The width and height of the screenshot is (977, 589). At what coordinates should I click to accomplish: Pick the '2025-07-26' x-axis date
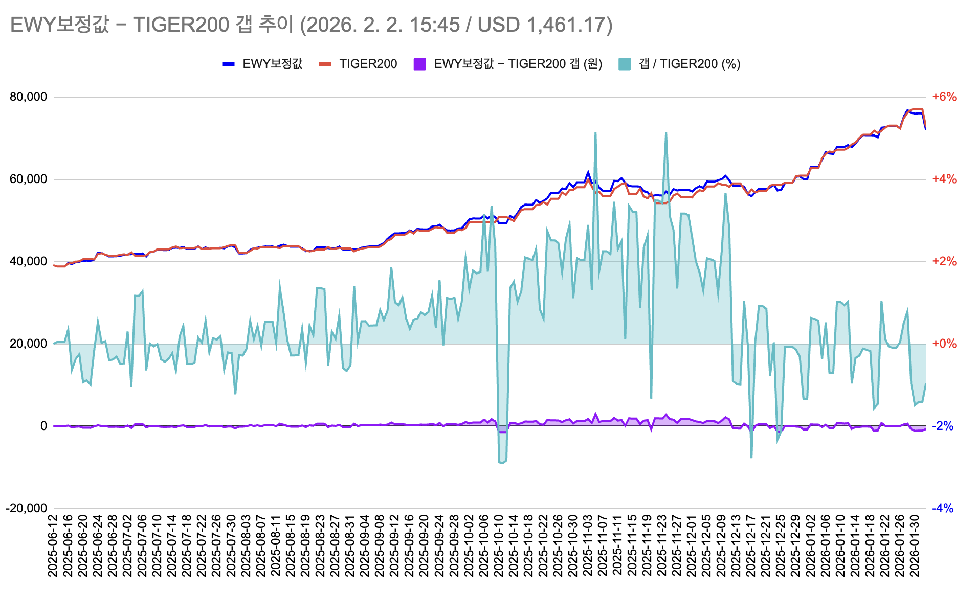pyautogui.click(x=216, y=546)
